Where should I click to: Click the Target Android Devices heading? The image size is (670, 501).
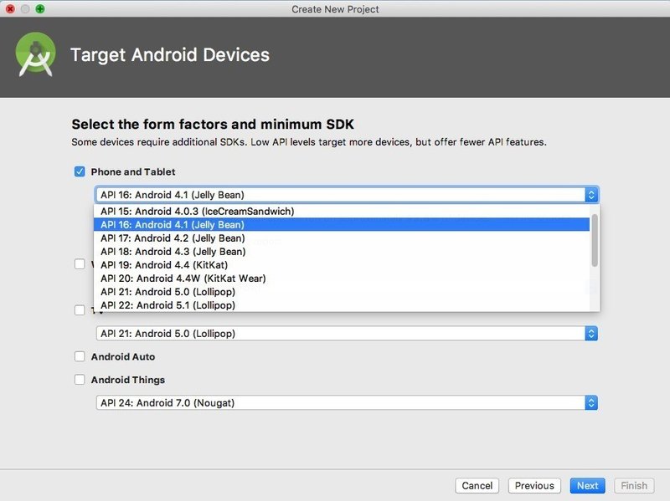[170, 54]
